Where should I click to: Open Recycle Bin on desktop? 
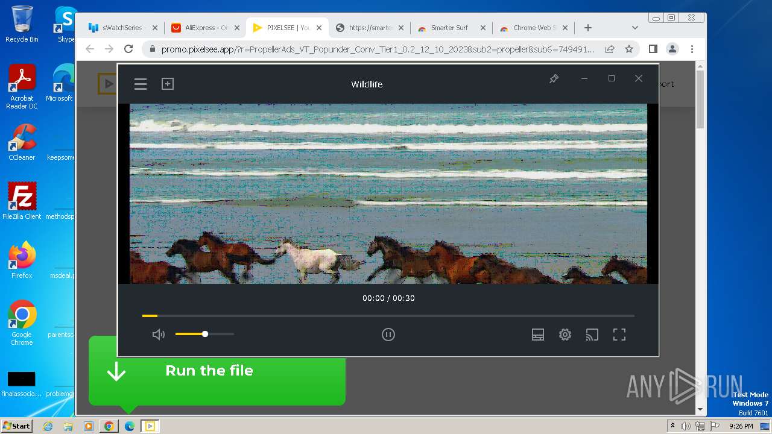coord(21,24)
